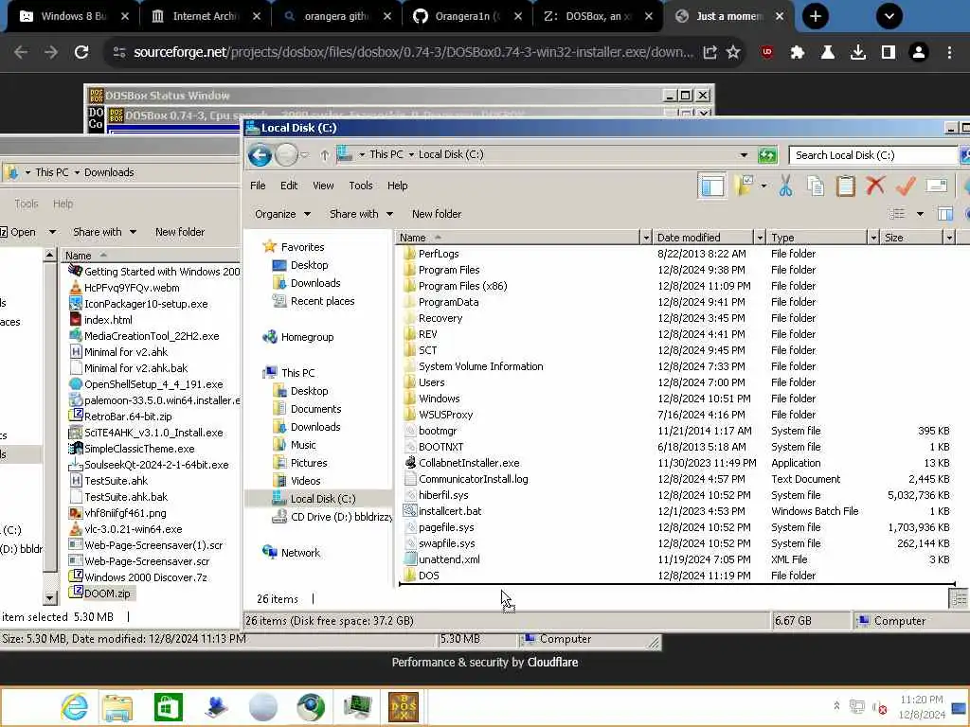Click the Forward navigation button
Image resolution: width=970 pixels, height=727 pixels.
pyautogui.click(x=286, y=154)
